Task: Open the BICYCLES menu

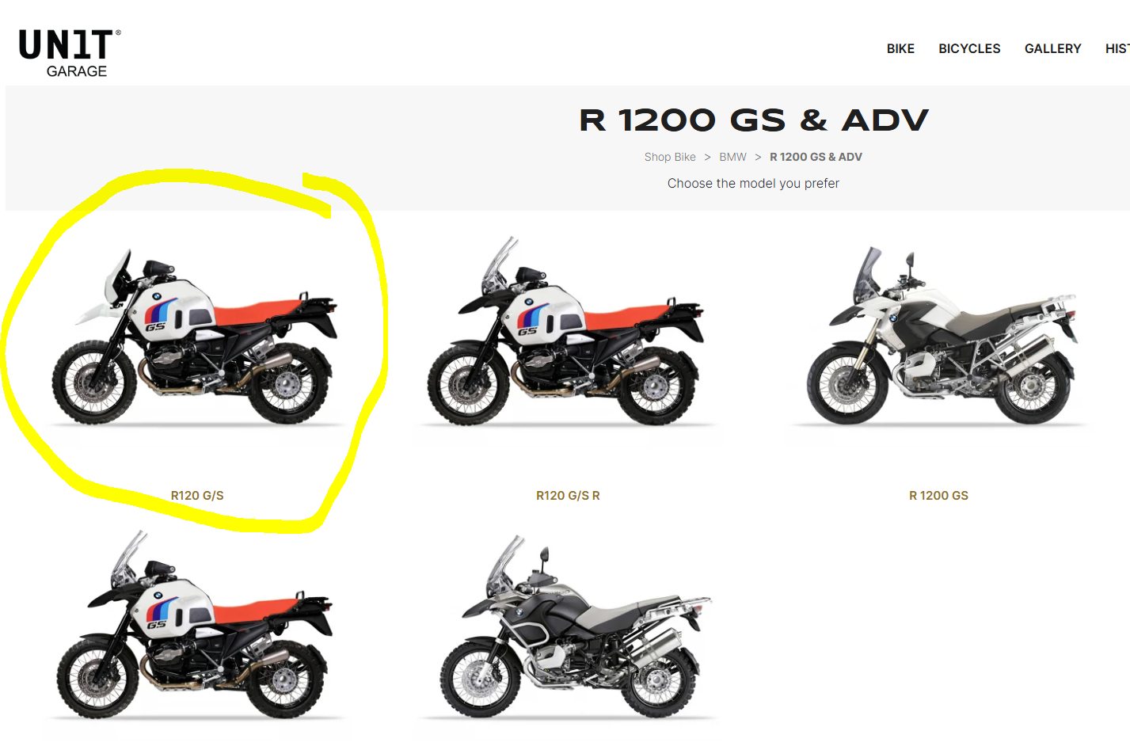Action: [x=969, y=49]
